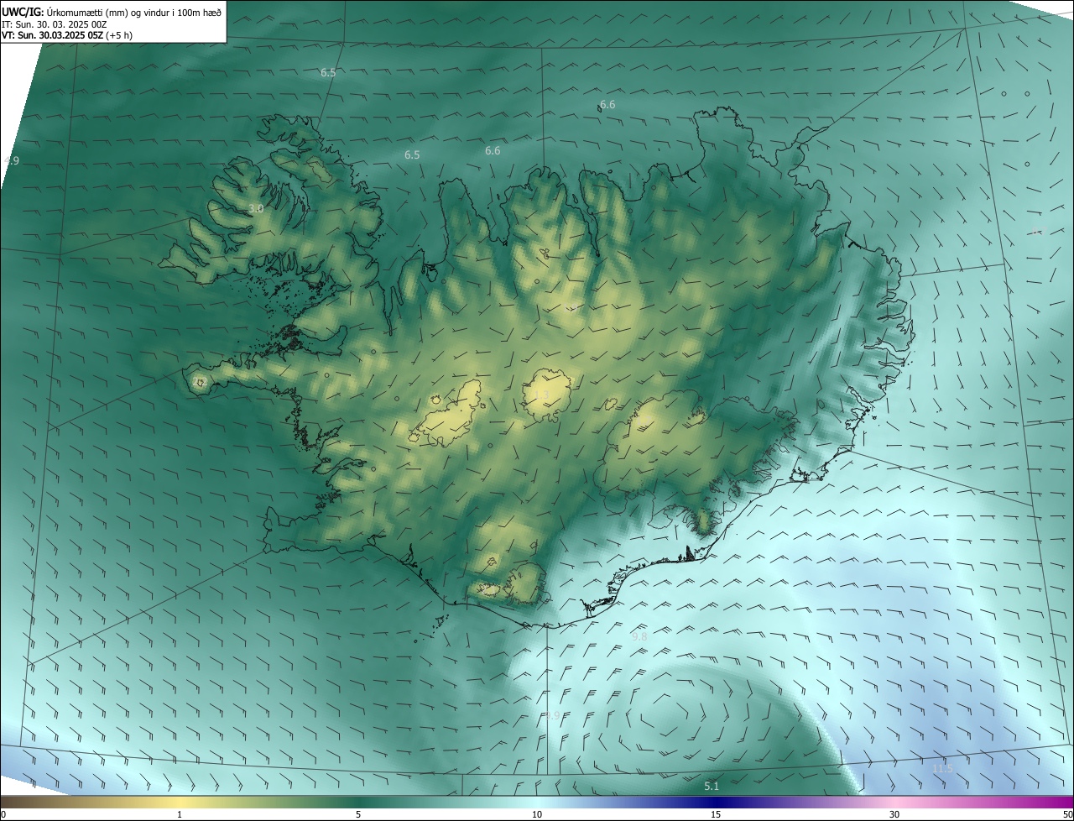Click the colorbar tick label 1
The height and width of the screenshot is (821, 1074).
coord(180,814)
